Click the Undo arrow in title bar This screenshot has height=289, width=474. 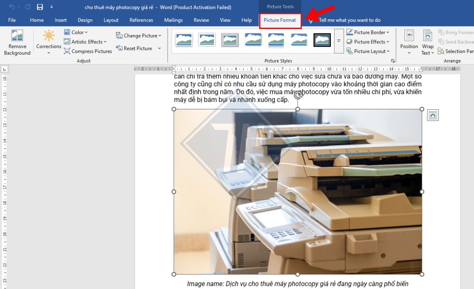(x=12, y=7)
